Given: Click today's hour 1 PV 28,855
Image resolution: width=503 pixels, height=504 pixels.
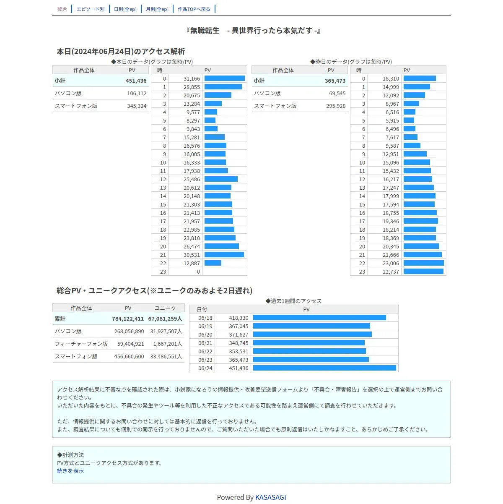Looking at the screenshot, I should tap(192, 87).
